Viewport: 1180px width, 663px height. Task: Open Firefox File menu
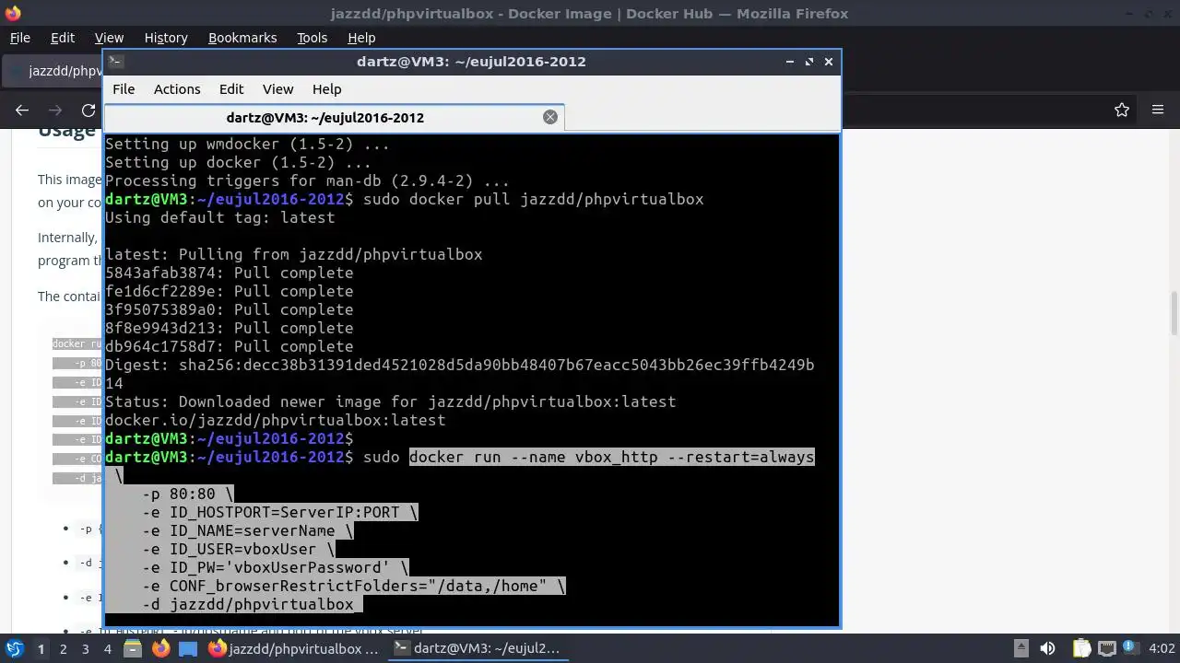(x=19, y=38)
